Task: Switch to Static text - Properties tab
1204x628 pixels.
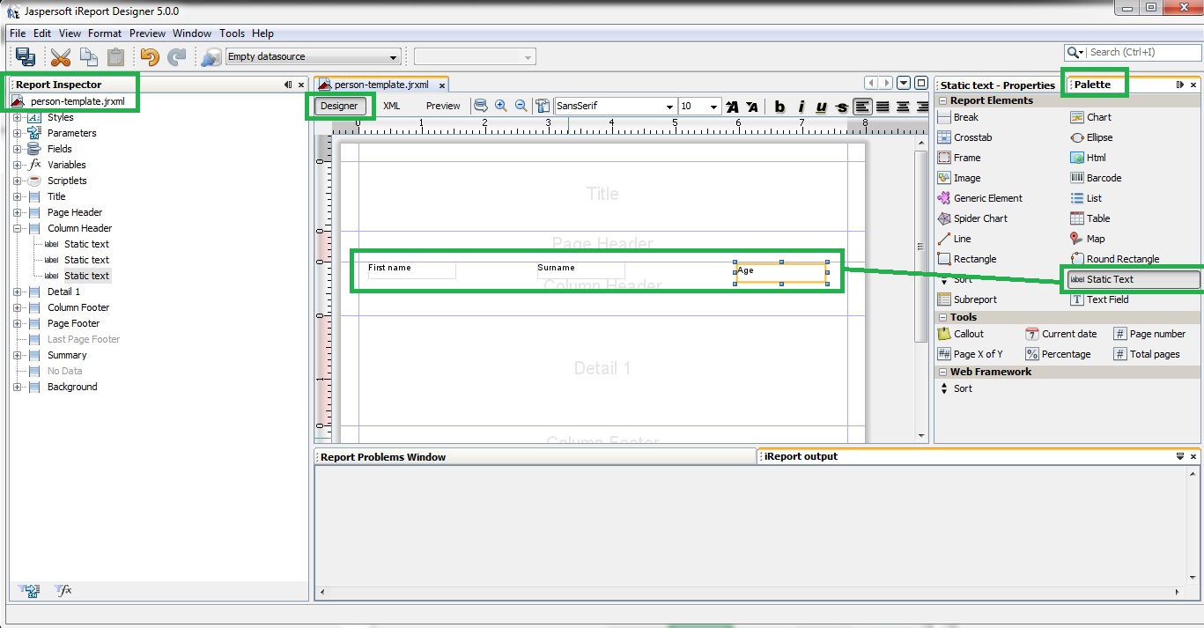Action: (x=997, y=85)
